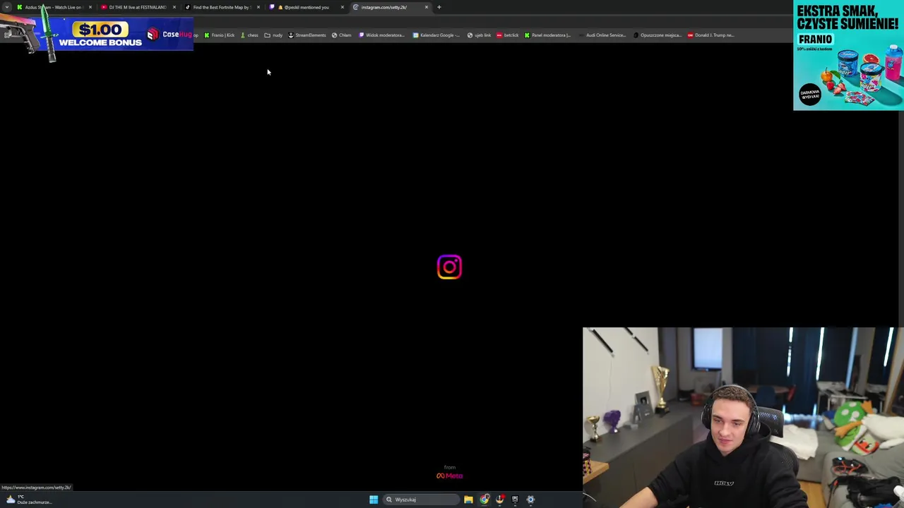The height and width of the screenshot is (508, 904).
Task: Close the instagram.com tab
Action: click(426, 7)
